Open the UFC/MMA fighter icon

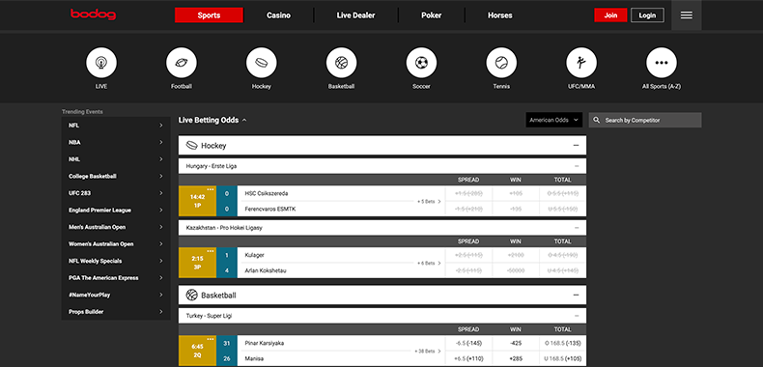(x=581, y=63)
